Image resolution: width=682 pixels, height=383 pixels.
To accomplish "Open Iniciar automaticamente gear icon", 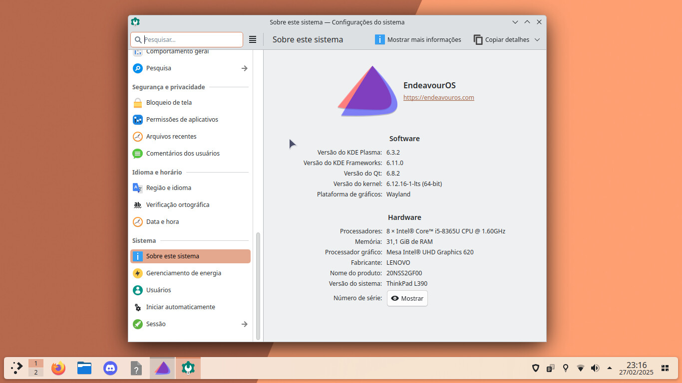I will 138,307.
